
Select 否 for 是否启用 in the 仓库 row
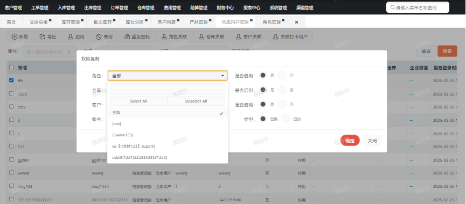pos(282,90)
